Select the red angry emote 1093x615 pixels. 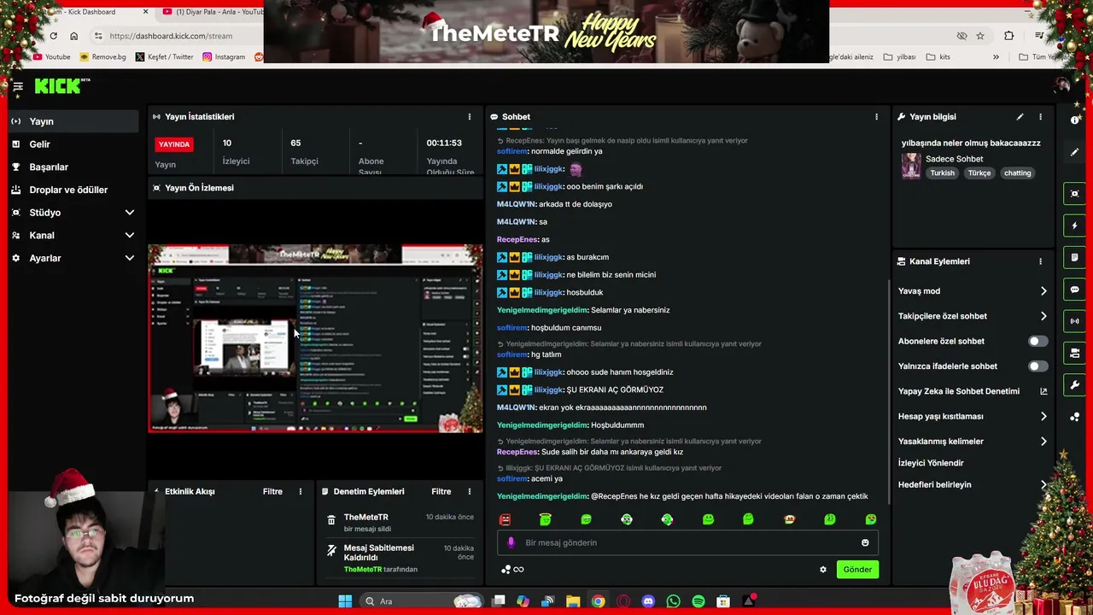point(505,519)
